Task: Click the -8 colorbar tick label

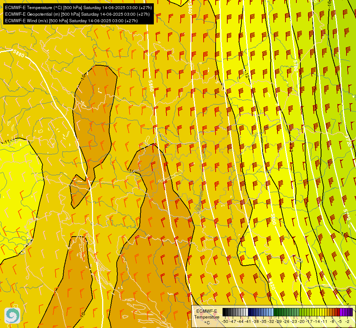Action: click(x=332, y=321)
